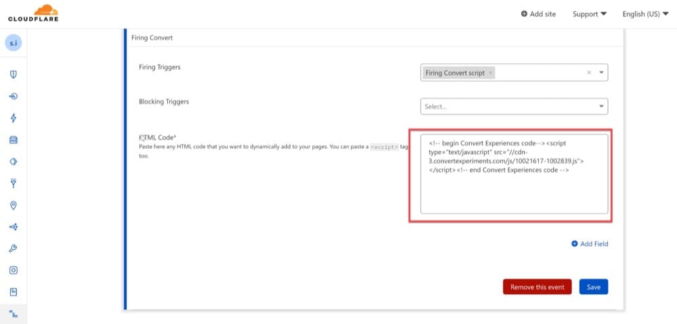677x324 pixels.
Task: Open the diamond Workers icon in sidebar
Action: pos(13,162)
